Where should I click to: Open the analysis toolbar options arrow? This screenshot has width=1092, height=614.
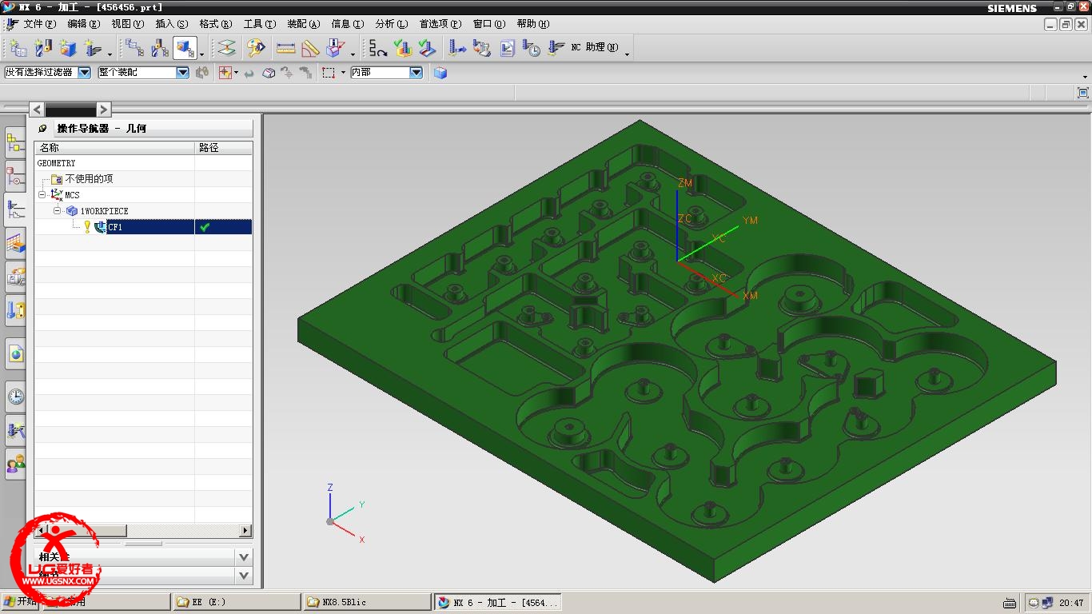[x=353, y=54]
